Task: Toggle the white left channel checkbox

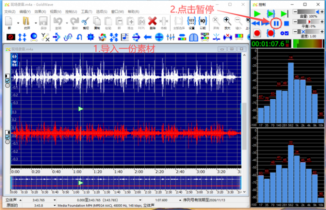Action: (7, 82)
